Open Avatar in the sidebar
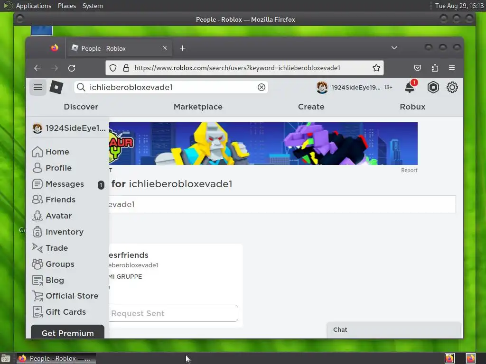The image size is (486, 364). pos(52,216)
